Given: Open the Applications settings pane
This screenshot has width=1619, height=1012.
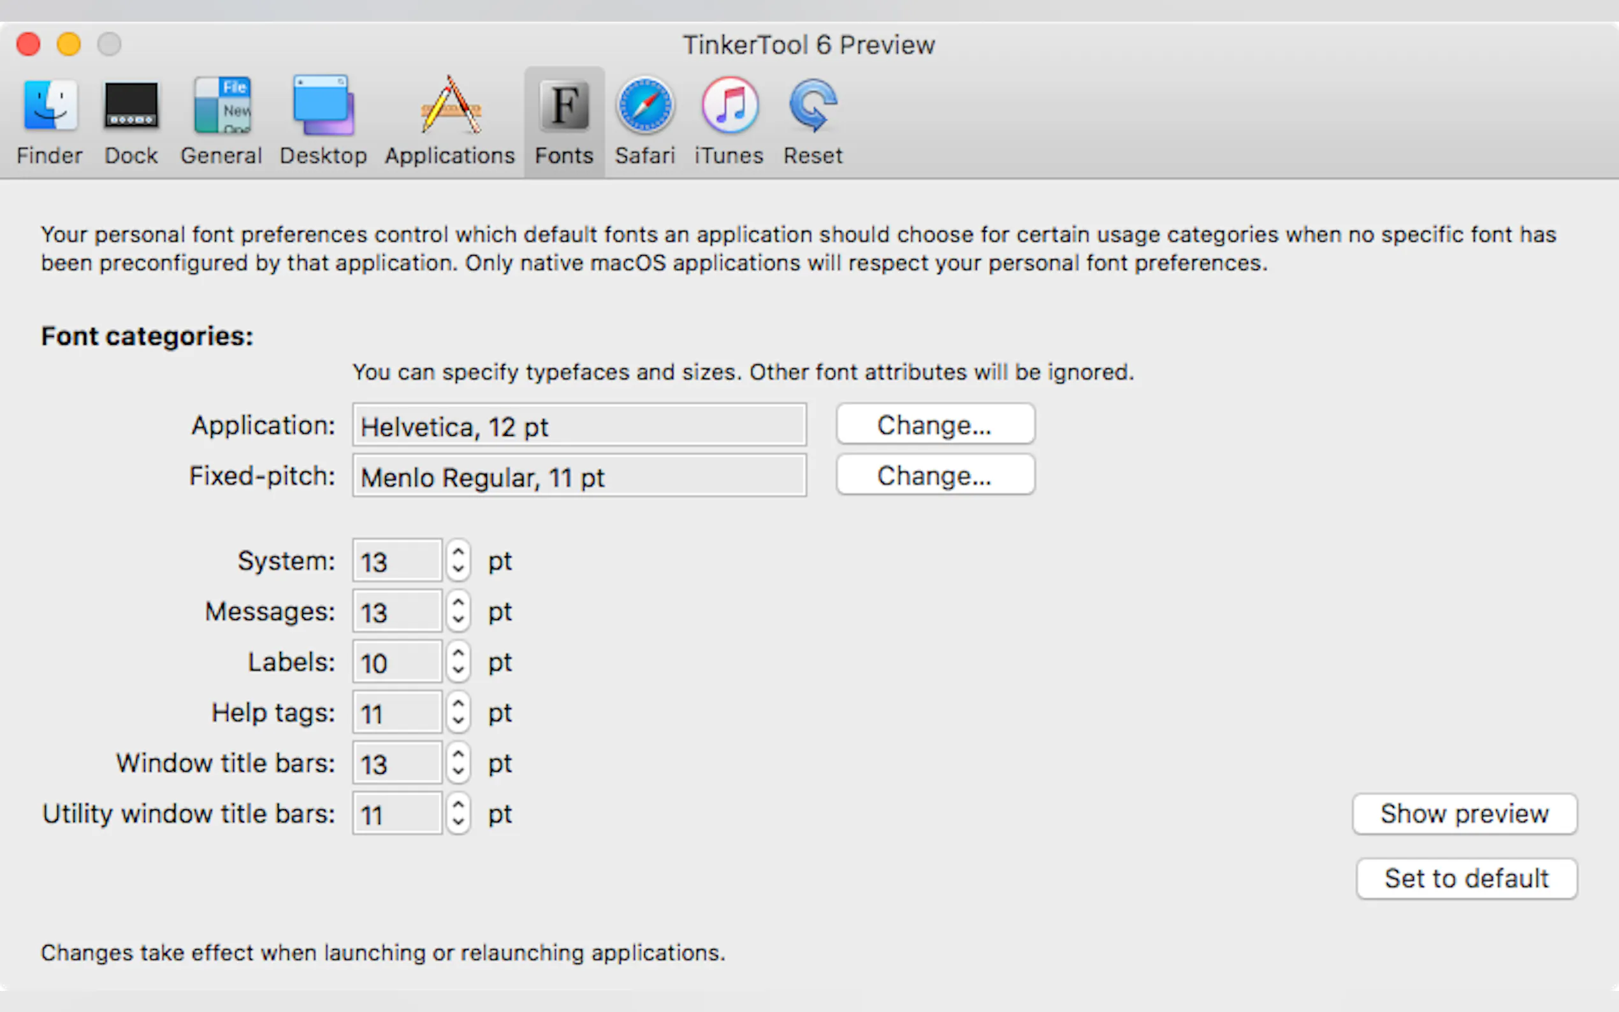Looking at the screenshot, I should click(x=450, y=120).
